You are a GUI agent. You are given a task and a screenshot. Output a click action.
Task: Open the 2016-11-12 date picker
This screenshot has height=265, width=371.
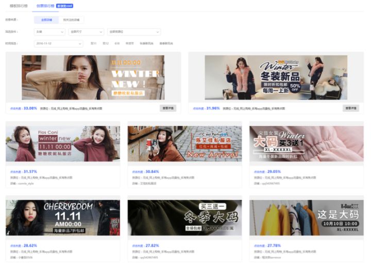pyautogui.click(x=58, y=44)
